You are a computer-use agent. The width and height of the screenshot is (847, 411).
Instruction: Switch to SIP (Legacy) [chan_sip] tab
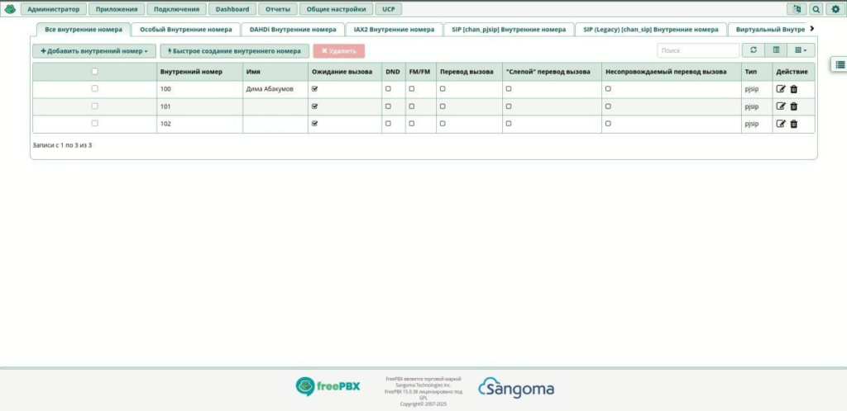[651, 30]
